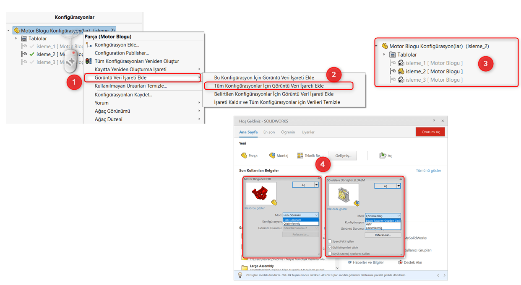Choose Hızlı Görünüm in the Mod list

click(x=300, y=220)
